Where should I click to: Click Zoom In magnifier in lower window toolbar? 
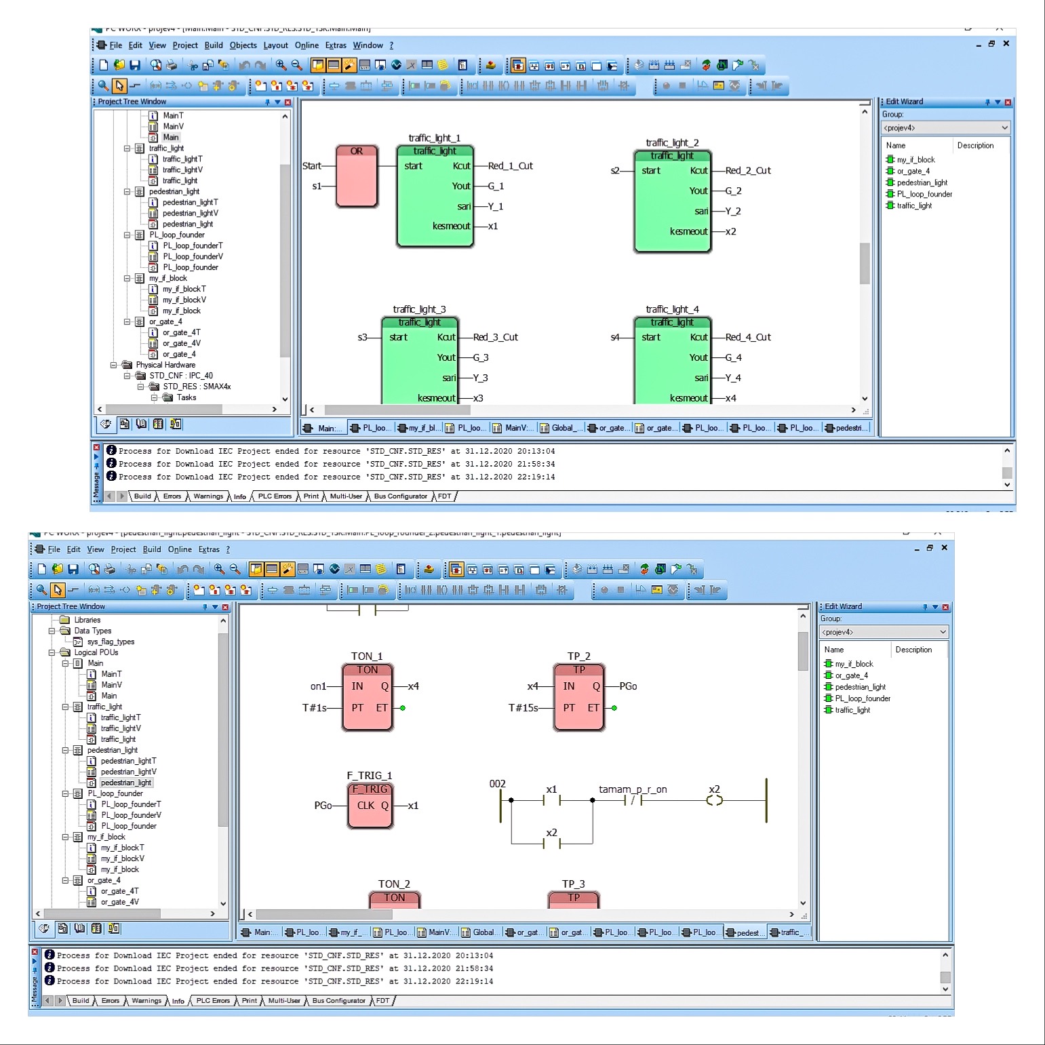tap(219, 569)
